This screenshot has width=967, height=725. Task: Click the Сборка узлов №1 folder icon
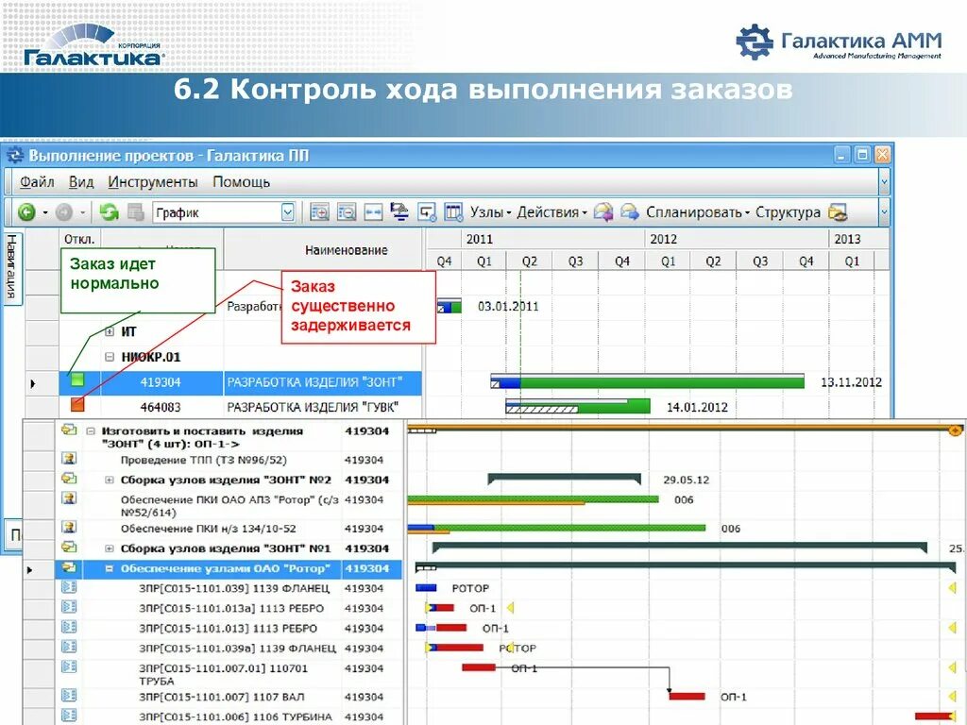point(69,547)
